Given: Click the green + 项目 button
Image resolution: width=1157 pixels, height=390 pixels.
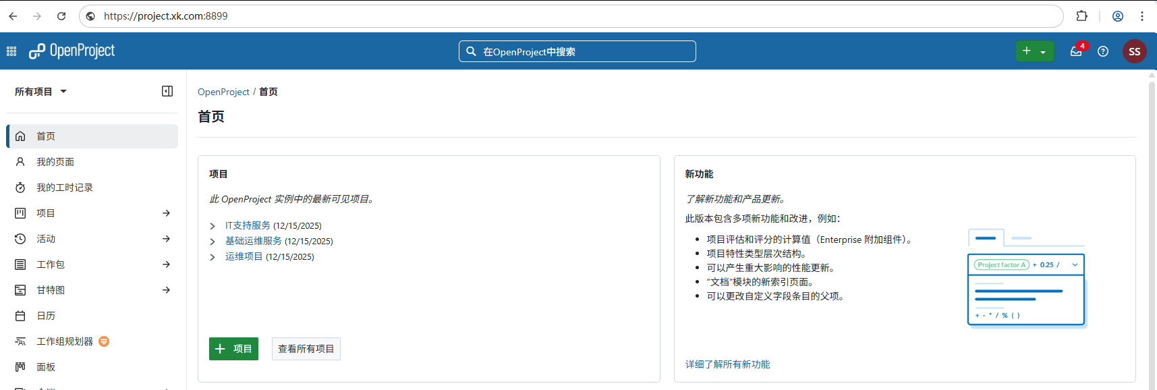Looking at the screenshot, I should tap(233, 349).
